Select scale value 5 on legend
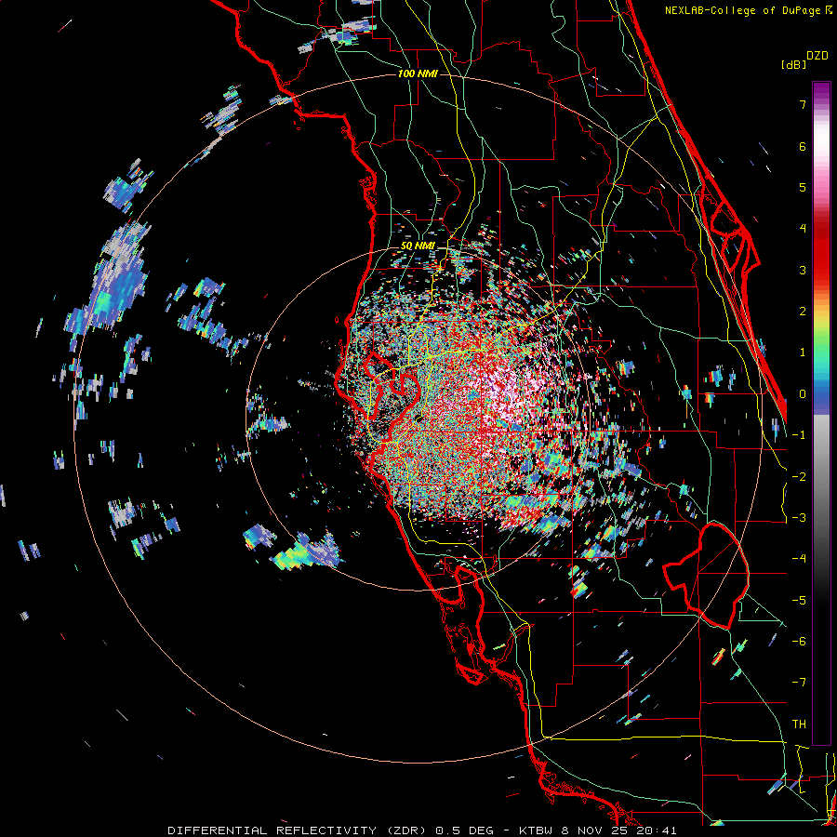The width and height of the screenshot is (837, 837). pos(803,187)
